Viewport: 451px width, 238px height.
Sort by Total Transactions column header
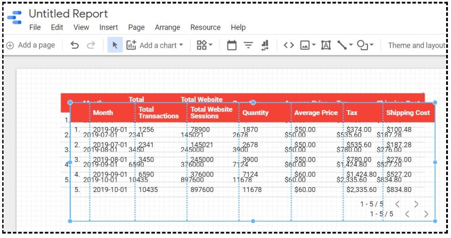(158, 113)
